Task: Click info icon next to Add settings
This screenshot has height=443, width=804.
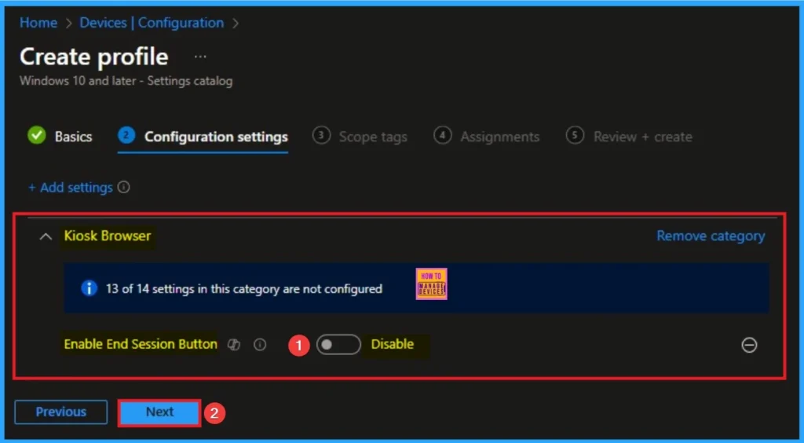Action: tap(123, 188)
